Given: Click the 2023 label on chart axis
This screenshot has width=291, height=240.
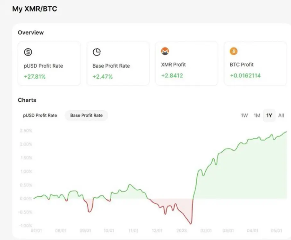Looking at the screenshot, I should point(181,231).
